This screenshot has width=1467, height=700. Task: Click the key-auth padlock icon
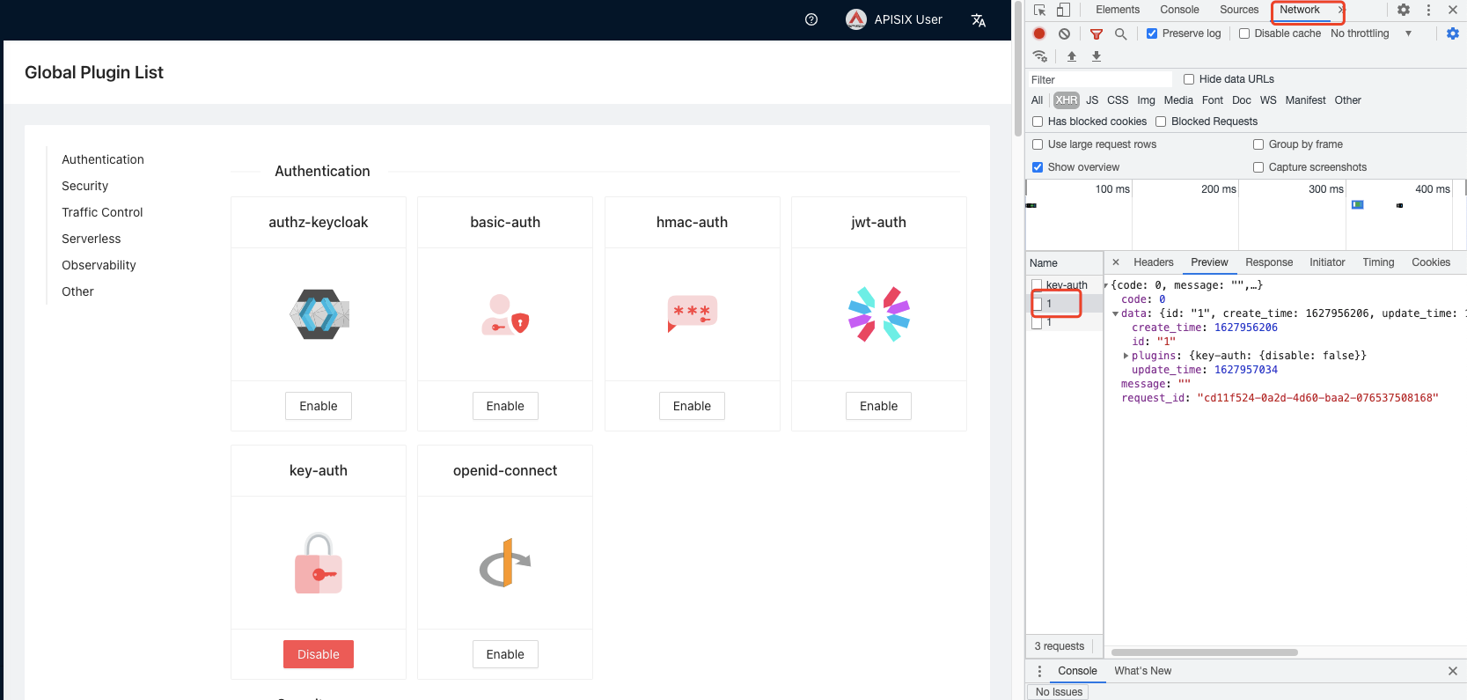tap(319, 563)
